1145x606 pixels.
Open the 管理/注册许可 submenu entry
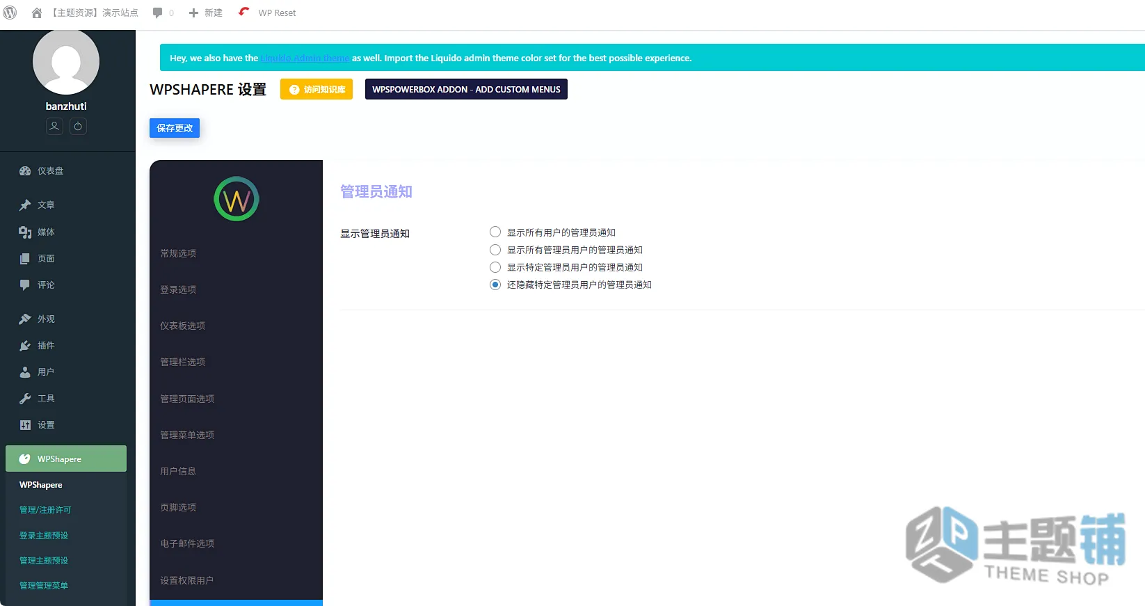click(45, 510)
